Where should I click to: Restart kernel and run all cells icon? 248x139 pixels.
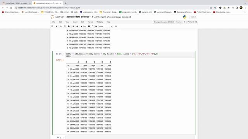click(96, 26)
